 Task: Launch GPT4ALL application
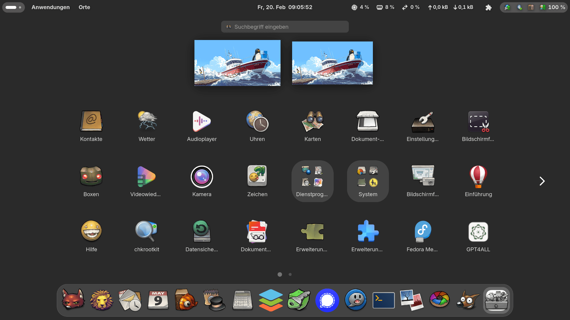(x=478, y=232)
